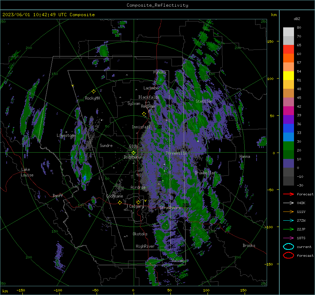Click the Sylvan label on the map
Viewport: 315px width, 295px height.
(134, 103)
